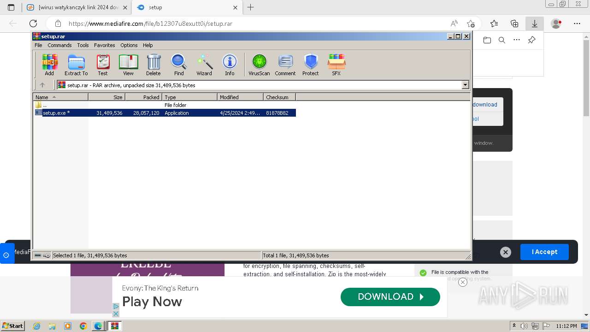Run VirusScan from the toolbar
Screen dimensions: 590x332
pyautogui.click(x=259, y=65)
